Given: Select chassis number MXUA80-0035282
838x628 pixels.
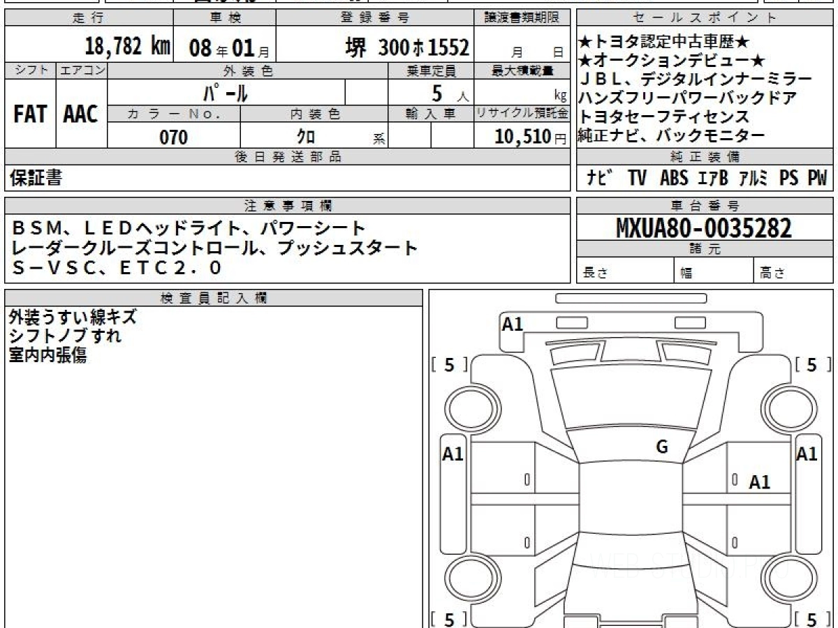Looking at the screenshot, I should [x=704, y=227].
